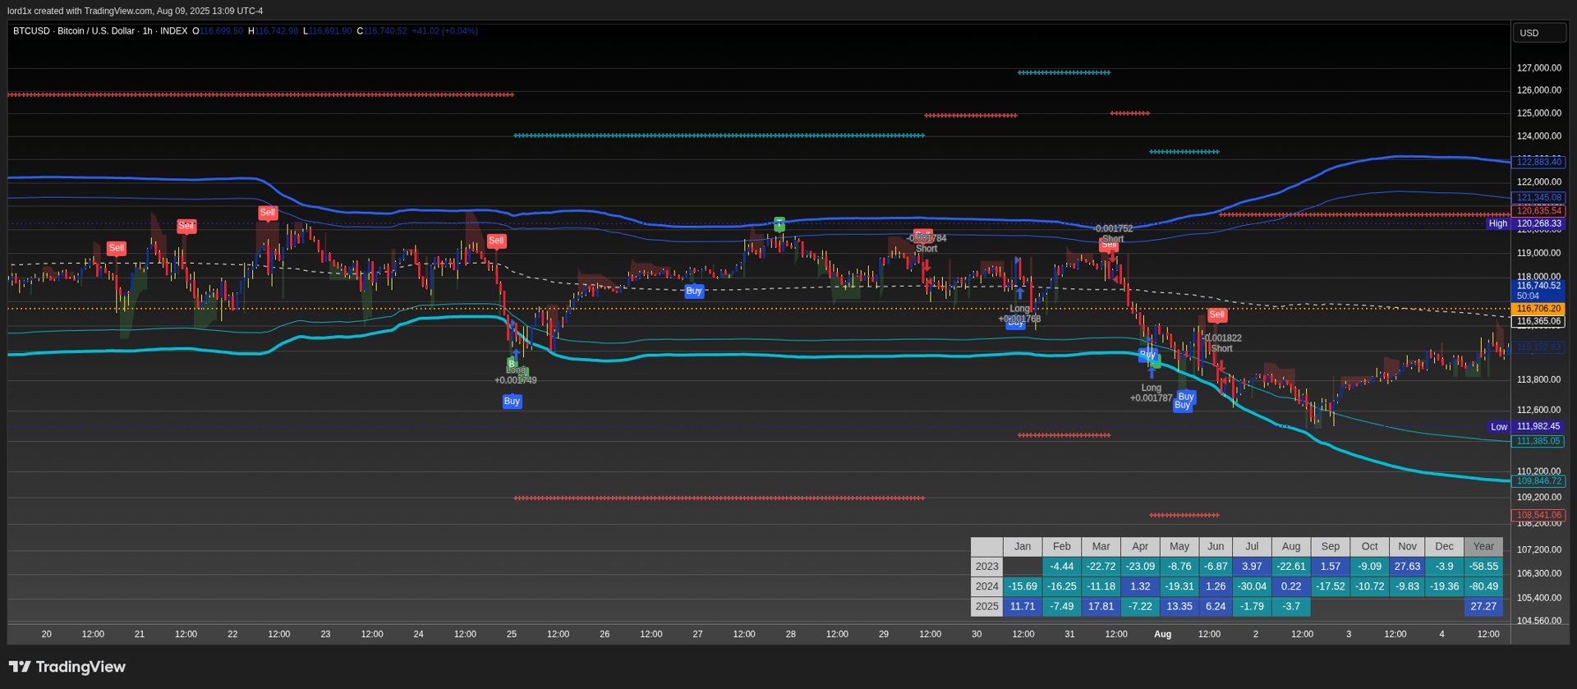Click the 122,883.40 price axis label

(1538, 162)
